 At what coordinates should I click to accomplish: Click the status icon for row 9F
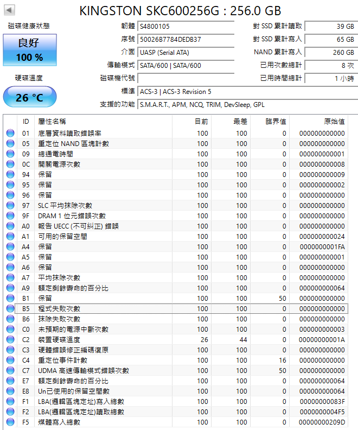(x=10, y=216)
